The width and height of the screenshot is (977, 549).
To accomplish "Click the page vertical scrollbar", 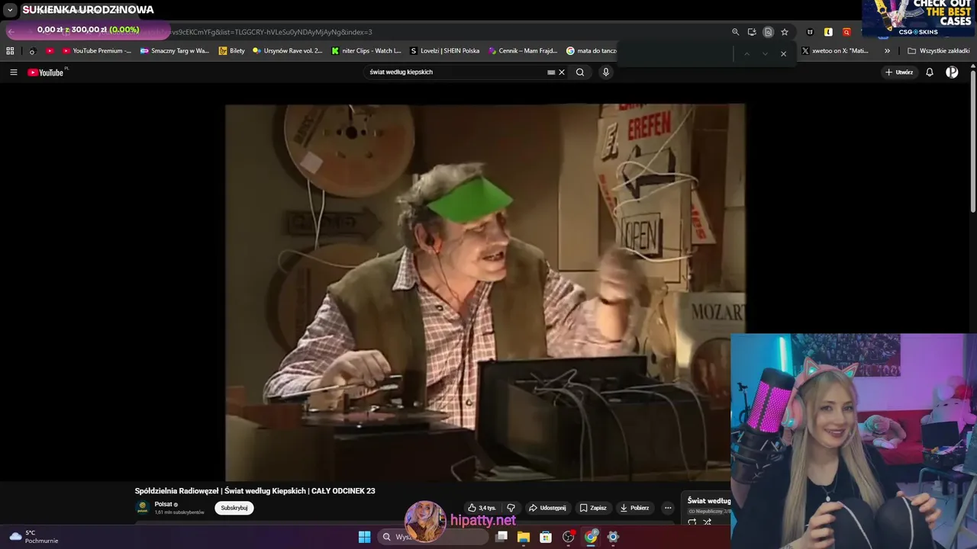I will (972, 141).
